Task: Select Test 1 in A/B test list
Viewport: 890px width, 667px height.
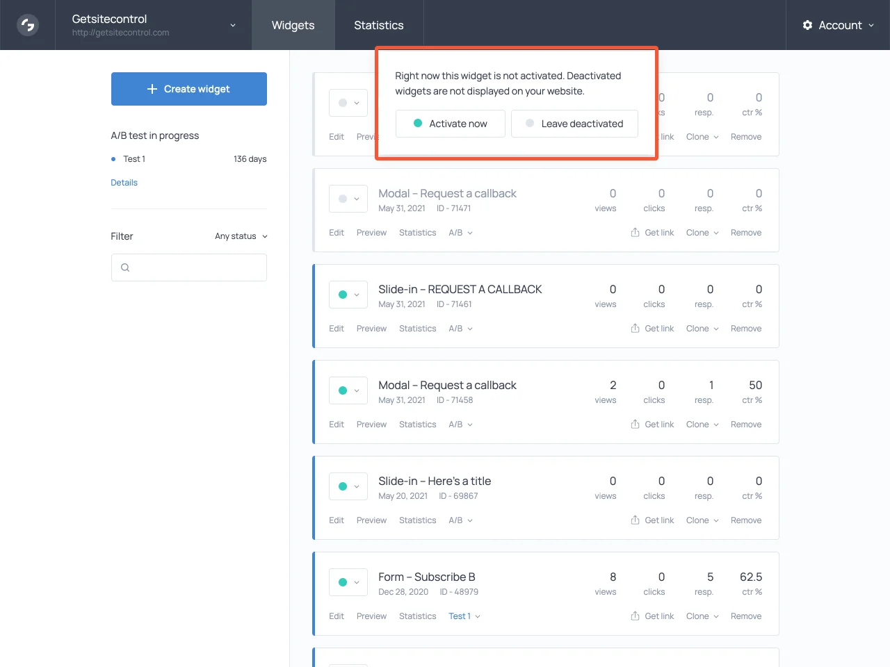Action: 134,159
